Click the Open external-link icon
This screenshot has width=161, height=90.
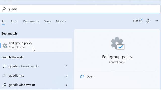coord(82,77)
